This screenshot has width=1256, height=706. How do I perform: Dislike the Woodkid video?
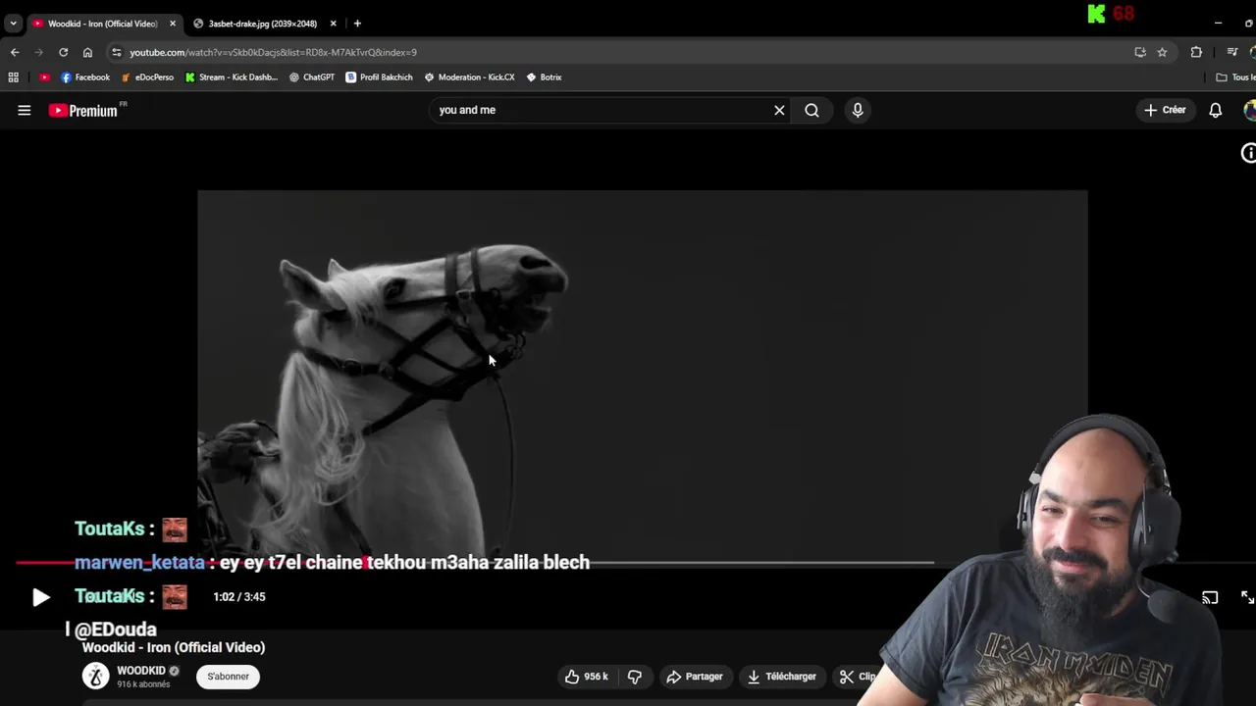635,677
